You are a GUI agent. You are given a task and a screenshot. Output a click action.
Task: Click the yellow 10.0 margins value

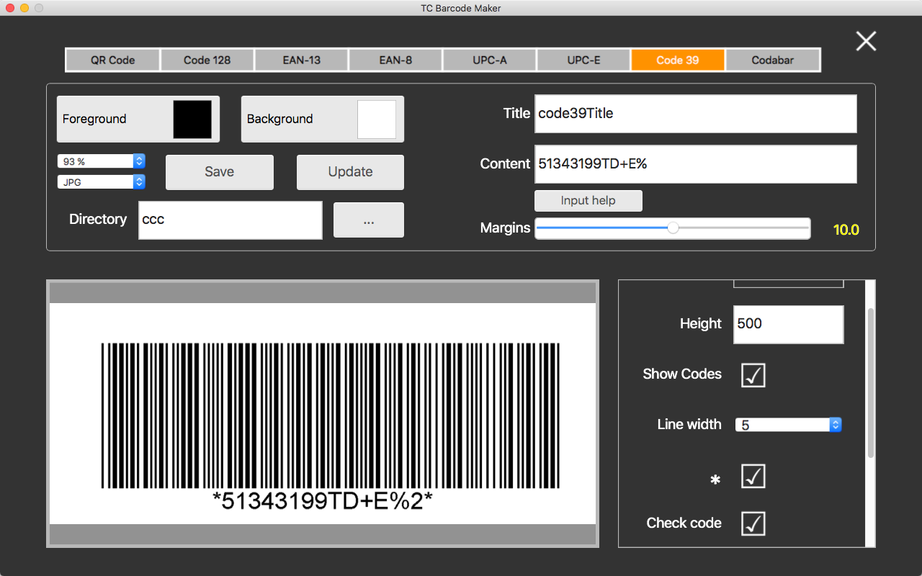[846, 230]
